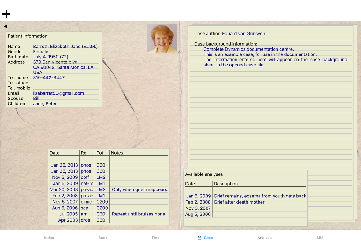This screenshot has height=251, width=361.
Task: Click the plus icon at top left
Action: 6,14
